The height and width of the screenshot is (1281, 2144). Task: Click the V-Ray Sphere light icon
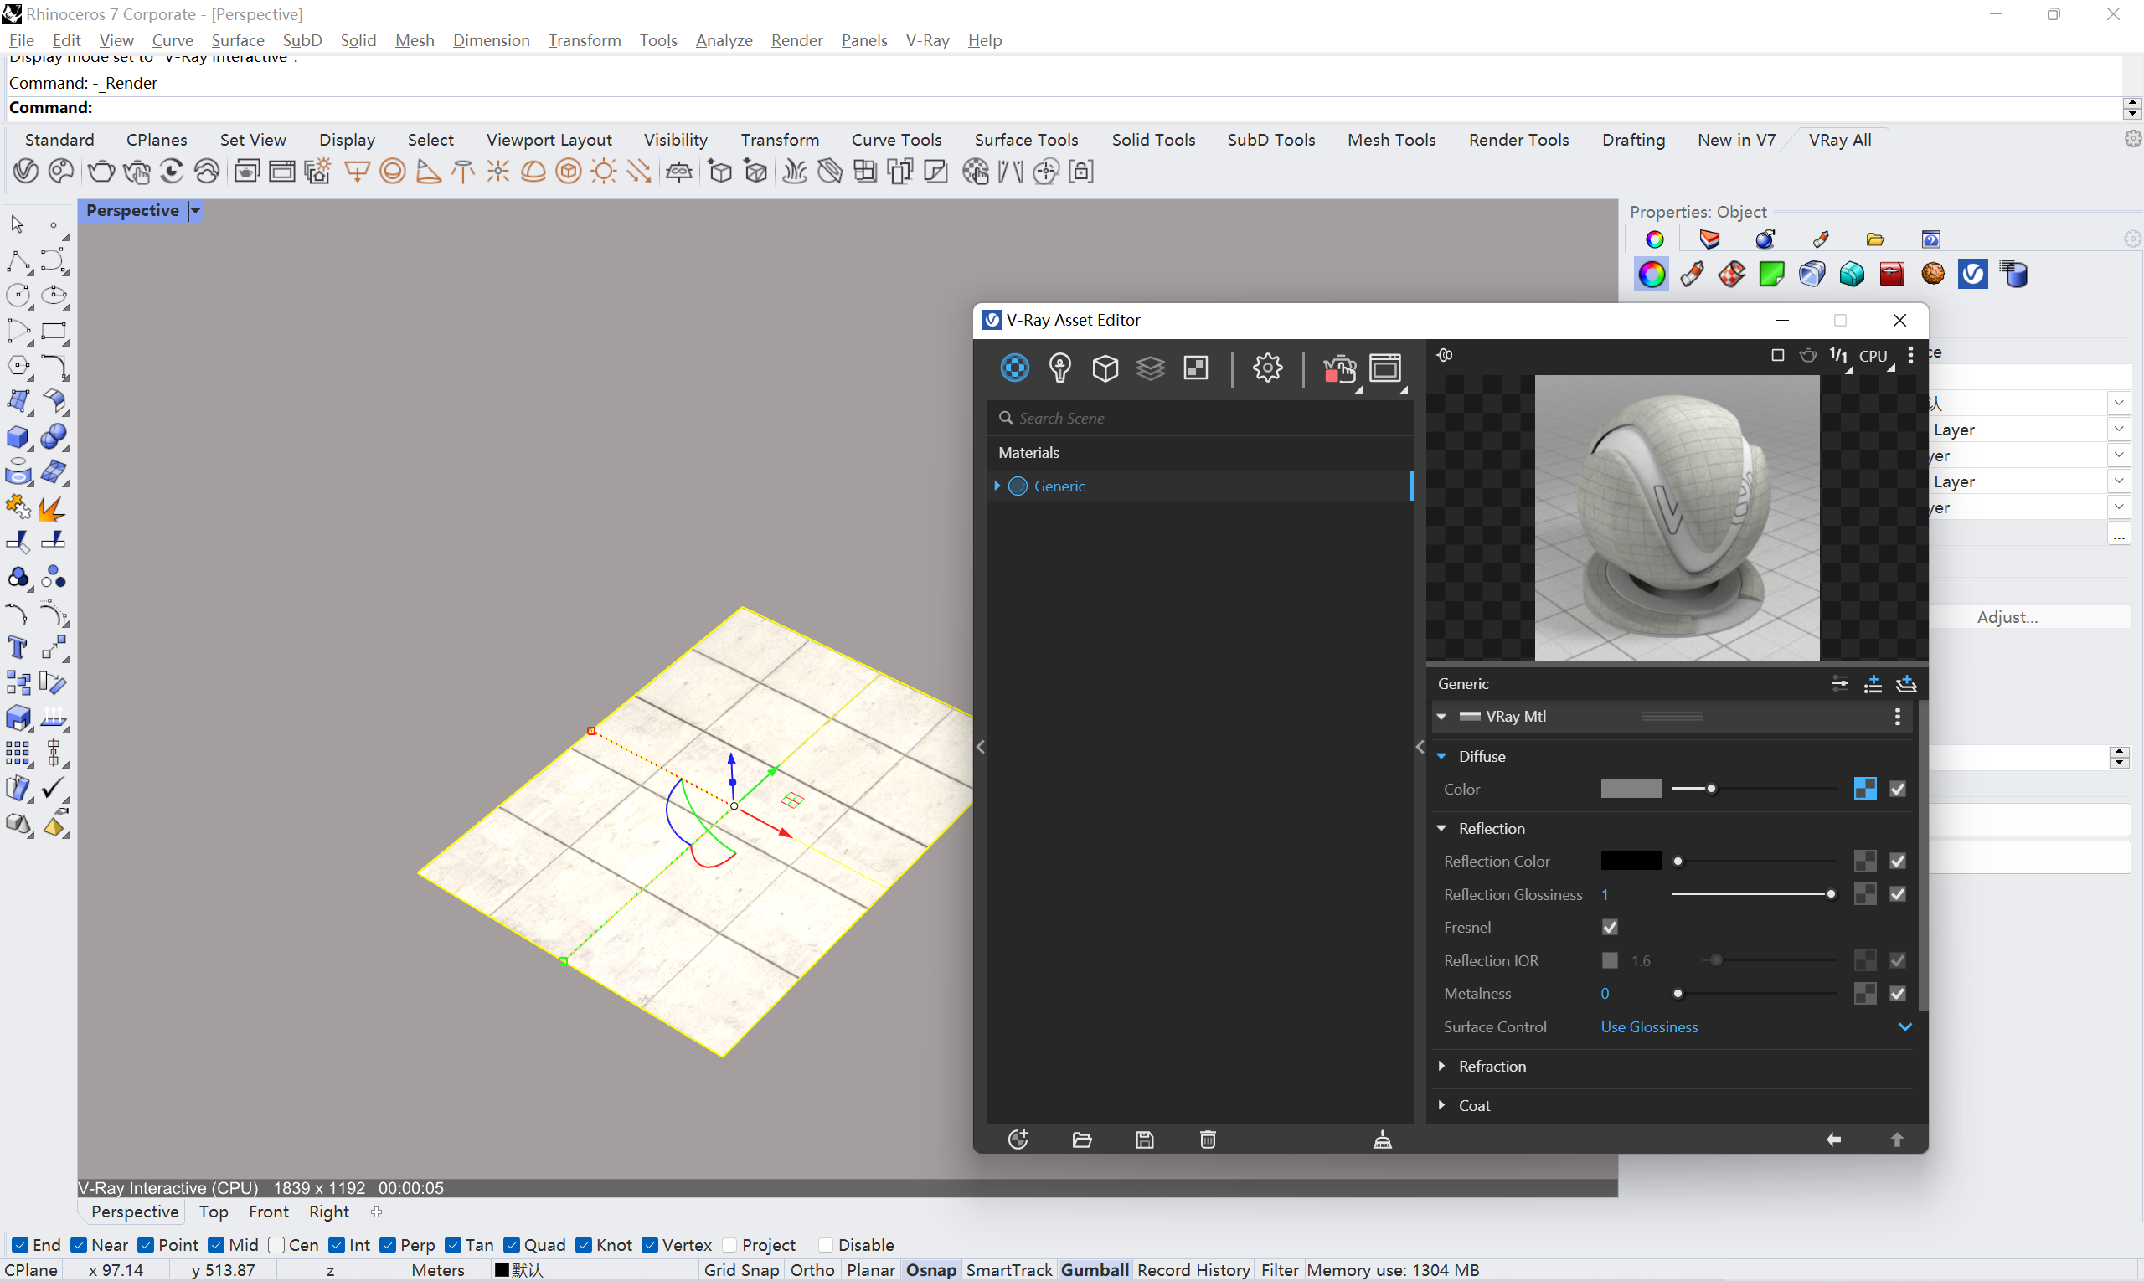click(x=393, y=172)
